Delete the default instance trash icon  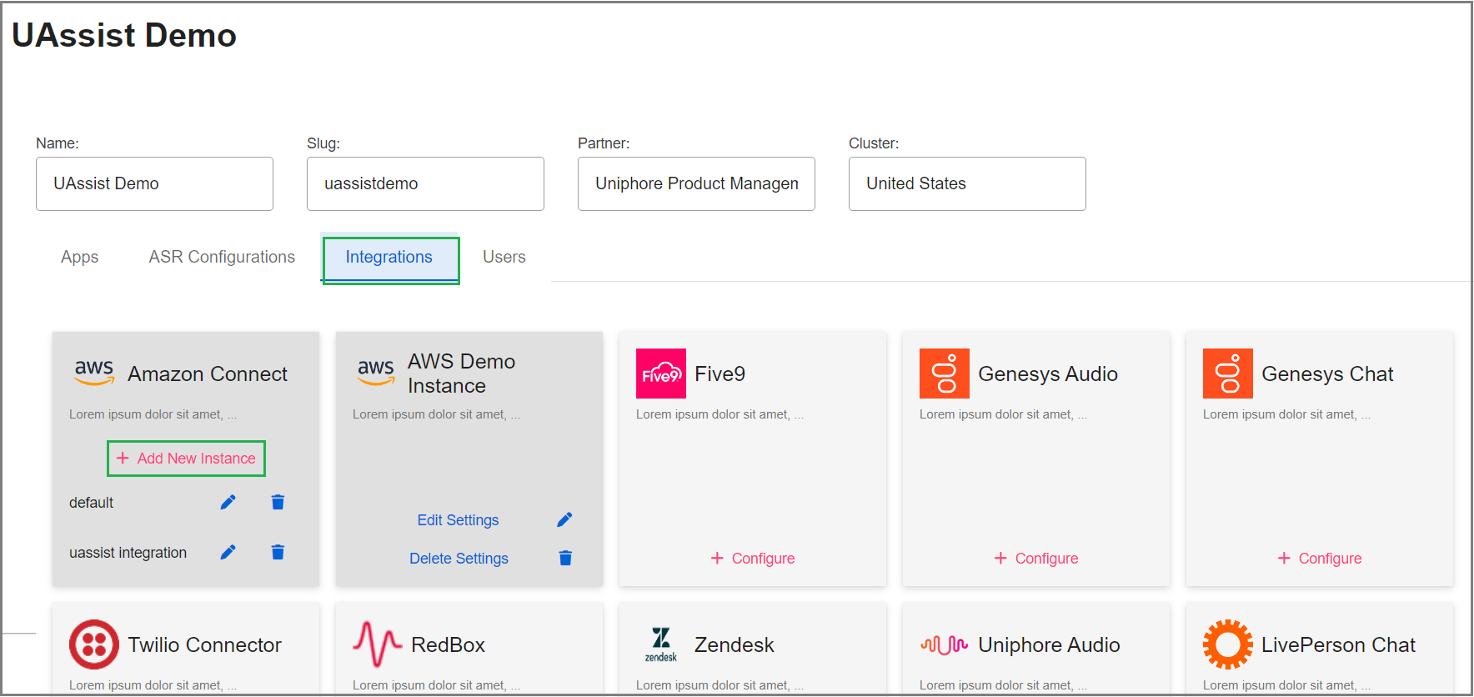tap(278, 502)
